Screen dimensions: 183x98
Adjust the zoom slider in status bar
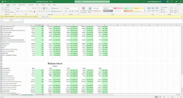click(173, 97)
